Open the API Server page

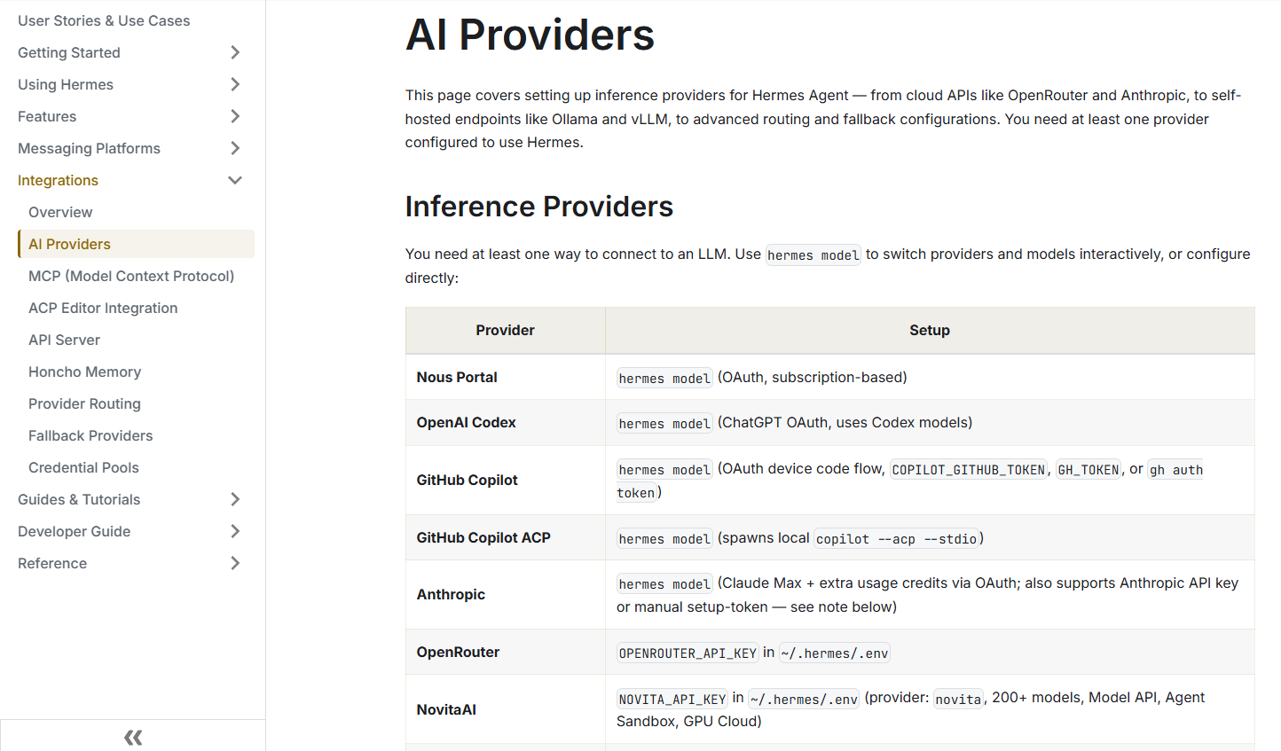click(64, 340)
